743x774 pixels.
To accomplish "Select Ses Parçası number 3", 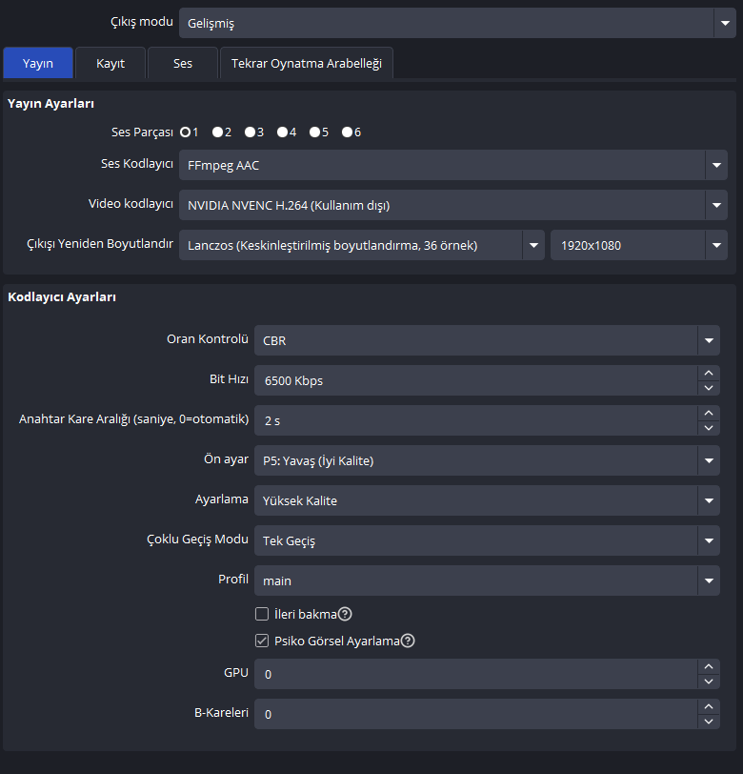I will point(250,132).
